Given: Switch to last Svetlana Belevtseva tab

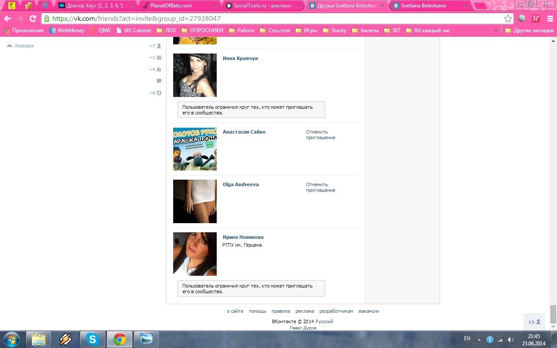Looking at the screenshot, I should pyautogui.click(x=430, y=6).
